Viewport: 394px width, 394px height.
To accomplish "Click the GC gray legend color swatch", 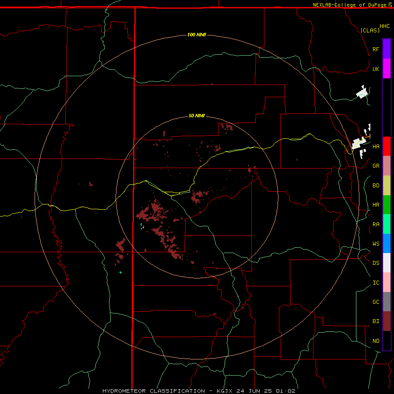I will [387, 302].
